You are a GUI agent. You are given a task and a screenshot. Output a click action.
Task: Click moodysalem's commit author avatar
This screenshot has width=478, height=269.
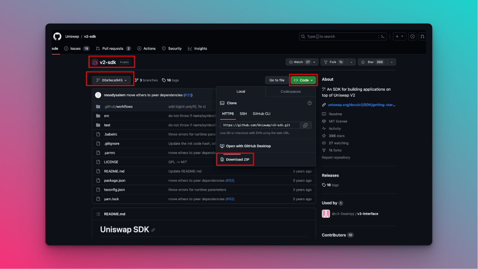98,95
